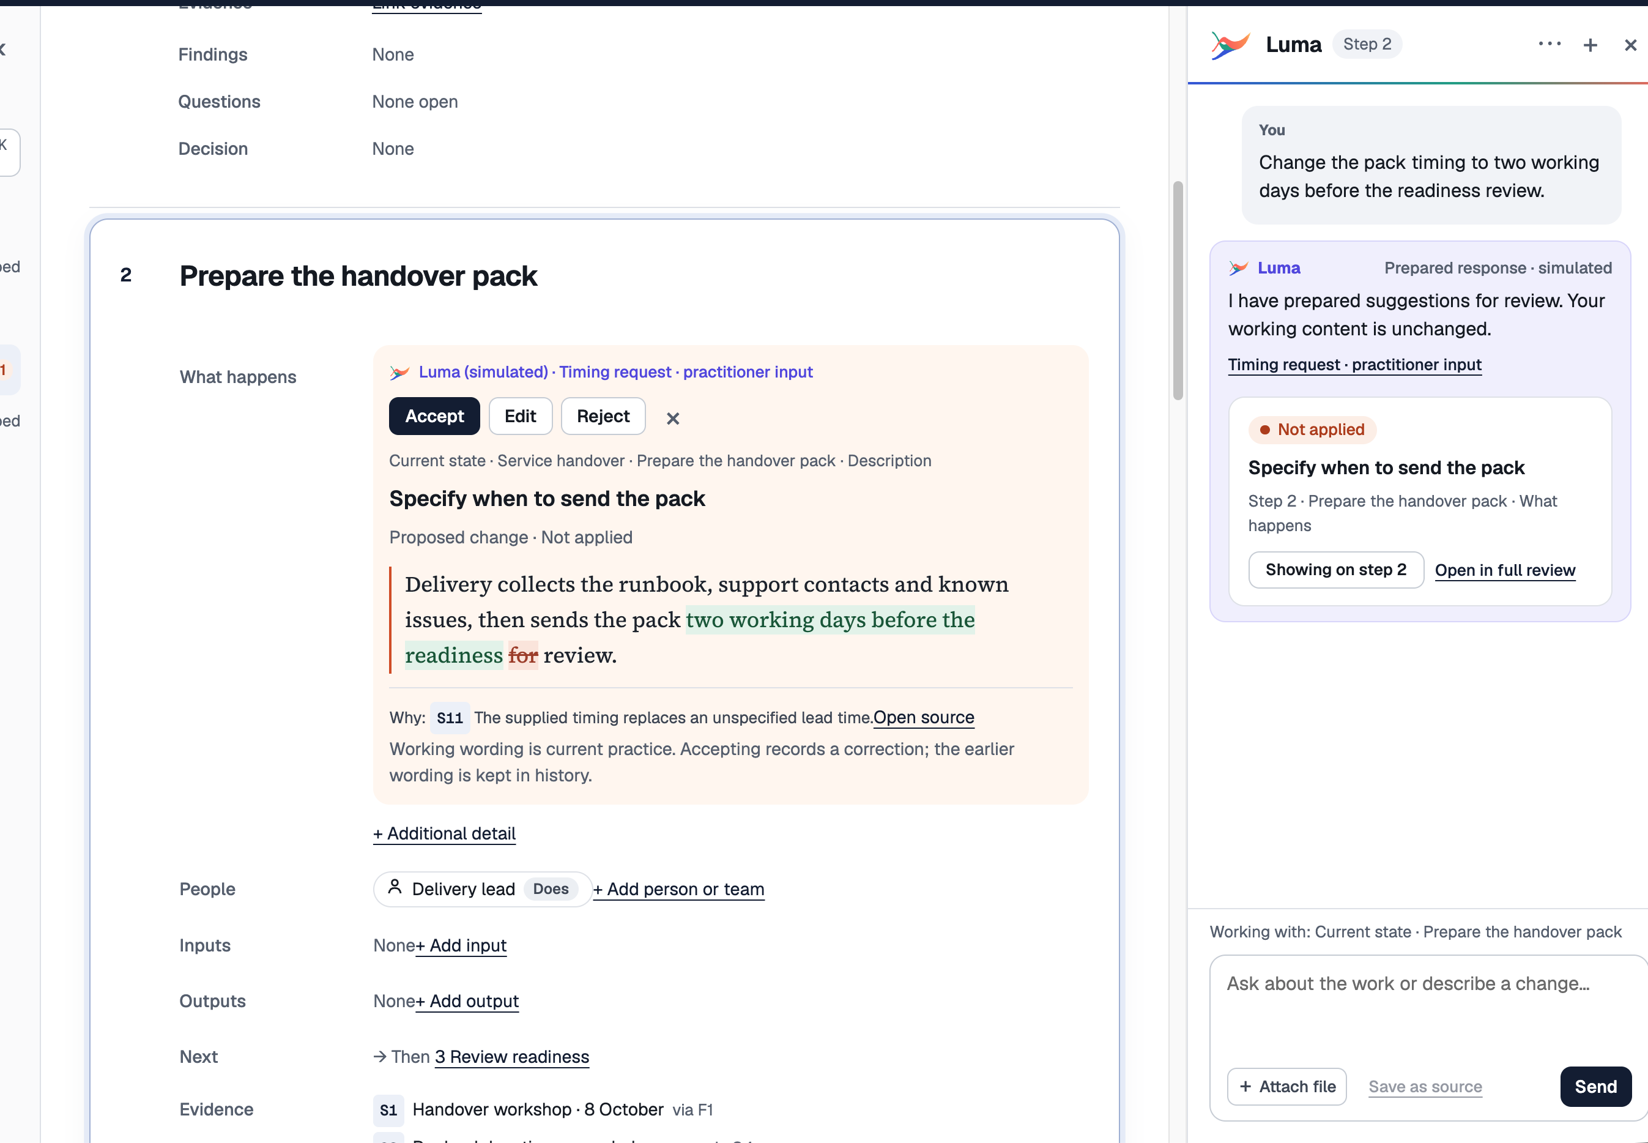Close the Luma side panel
Image resolution: width=1648 pixels, height=1143 pixels.
point(1630,45)
